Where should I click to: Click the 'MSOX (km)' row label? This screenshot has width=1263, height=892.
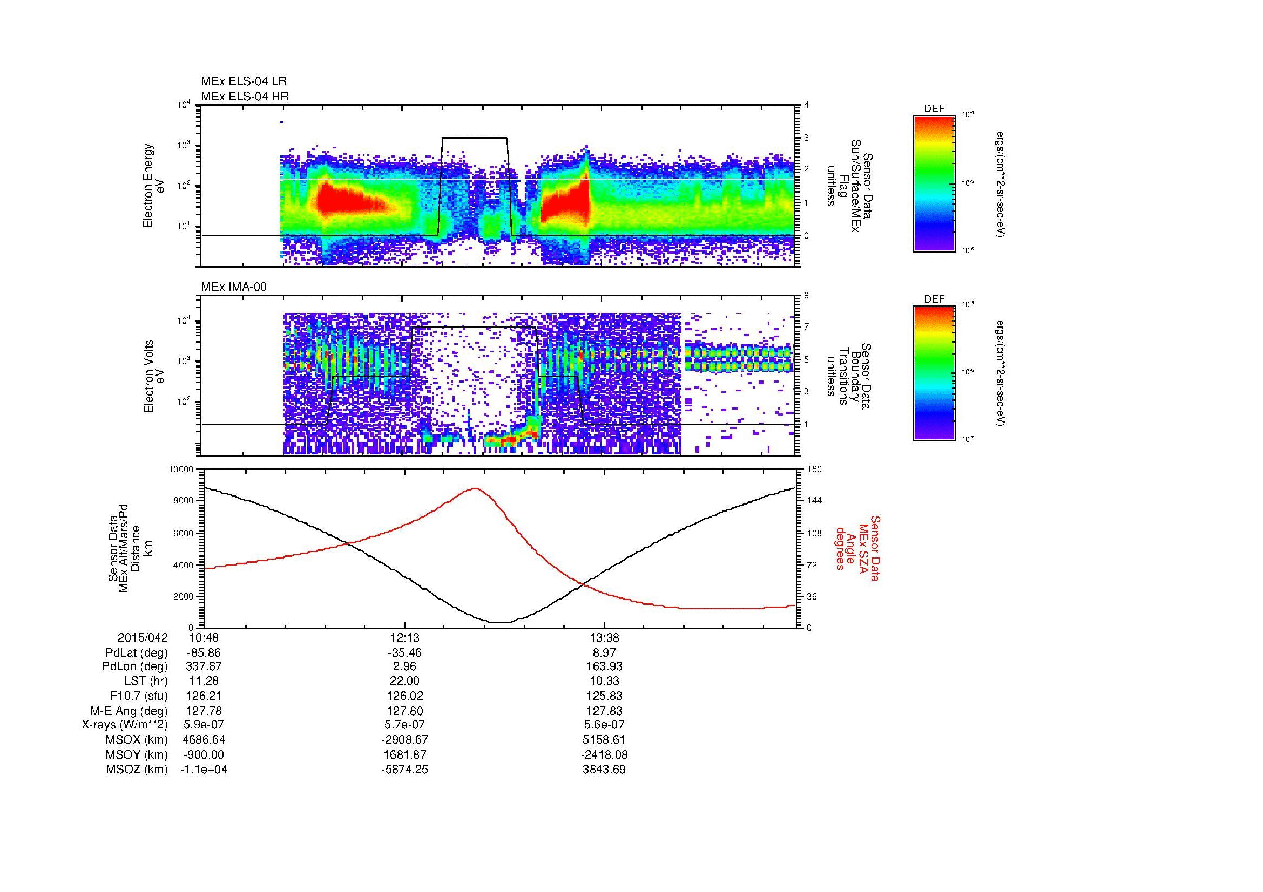coord(137,740)
